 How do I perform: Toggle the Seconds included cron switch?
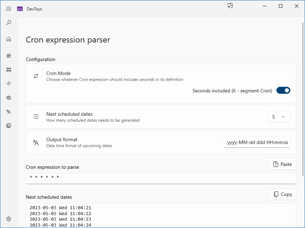click(x=283, y=91)
